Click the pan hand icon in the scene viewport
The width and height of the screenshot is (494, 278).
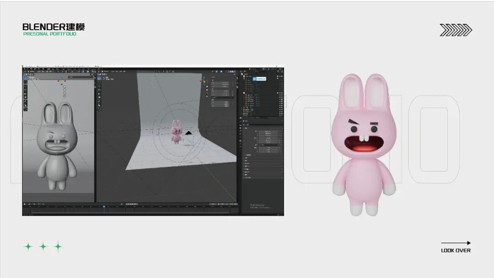click(x=207, y=90)
